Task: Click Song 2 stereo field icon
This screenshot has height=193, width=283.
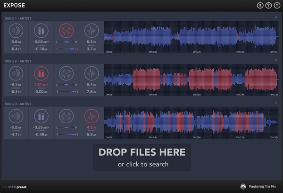Action: click(x=66, y=73)
